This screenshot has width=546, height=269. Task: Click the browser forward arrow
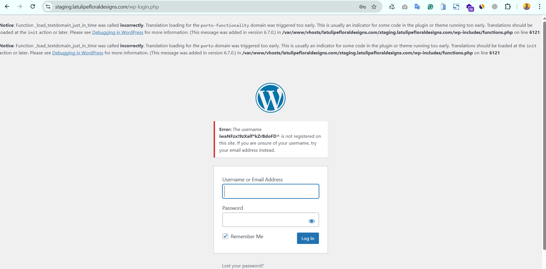click(20, 7)
